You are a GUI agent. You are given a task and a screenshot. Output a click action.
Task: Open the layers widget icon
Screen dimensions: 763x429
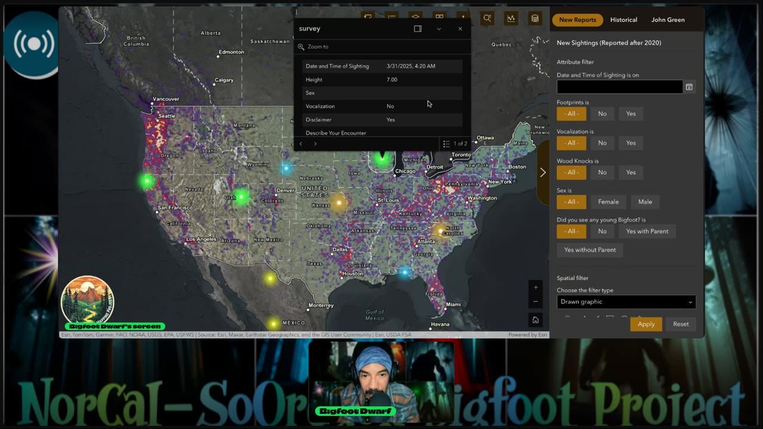click(415, 17)
